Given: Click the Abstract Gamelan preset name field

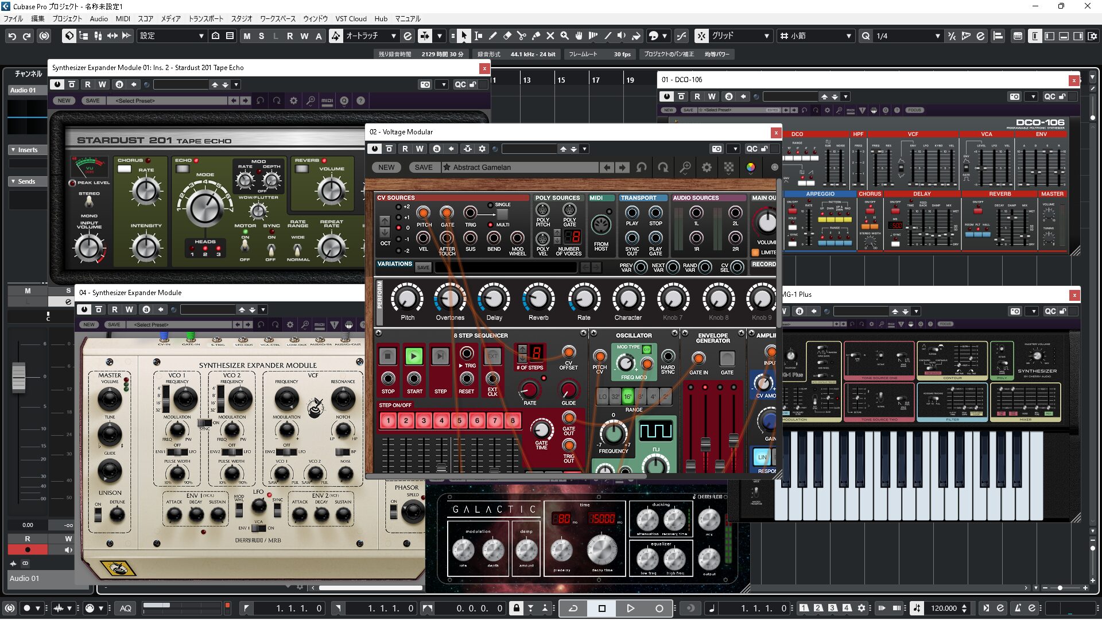Looking at the screenshot, I should (520, 167).
